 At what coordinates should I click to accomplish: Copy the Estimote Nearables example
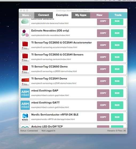click(x=103, y=33)
